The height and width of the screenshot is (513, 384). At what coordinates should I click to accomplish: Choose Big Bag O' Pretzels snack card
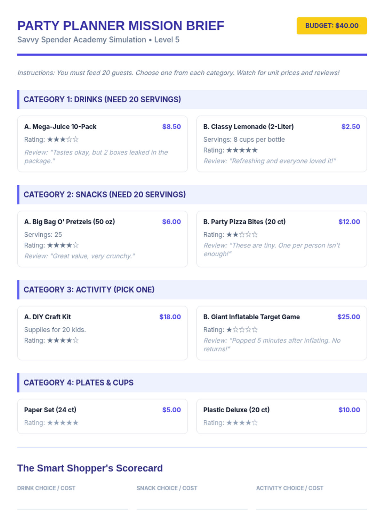click(102, 239)
